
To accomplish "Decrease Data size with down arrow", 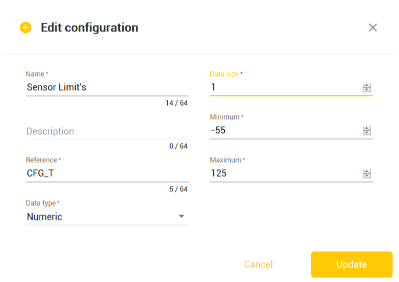I will [367, 90].
